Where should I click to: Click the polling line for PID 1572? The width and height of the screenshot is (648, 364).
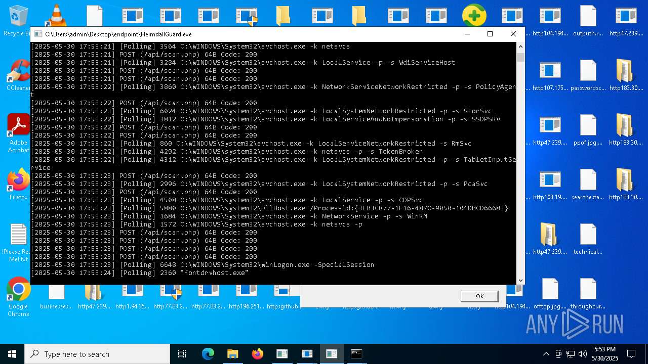pos(196,224)
